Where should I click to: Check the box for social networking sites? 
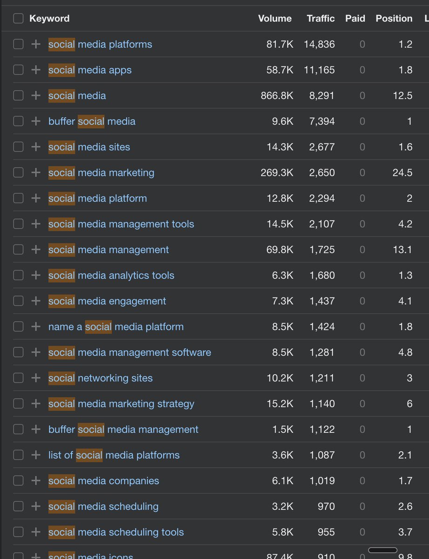18,378
